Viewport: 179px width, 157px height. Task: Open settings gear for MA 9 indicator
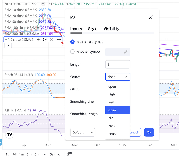click(x=45, y=40)
